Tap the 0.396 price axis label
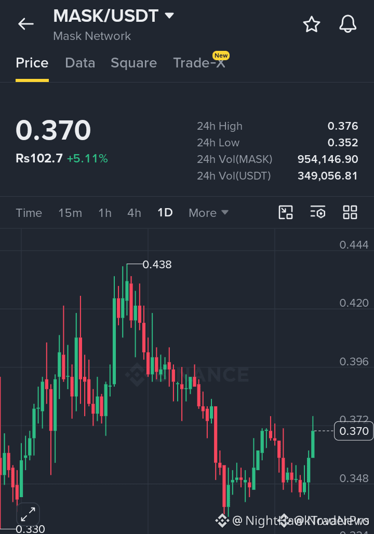 coord(354,361)
